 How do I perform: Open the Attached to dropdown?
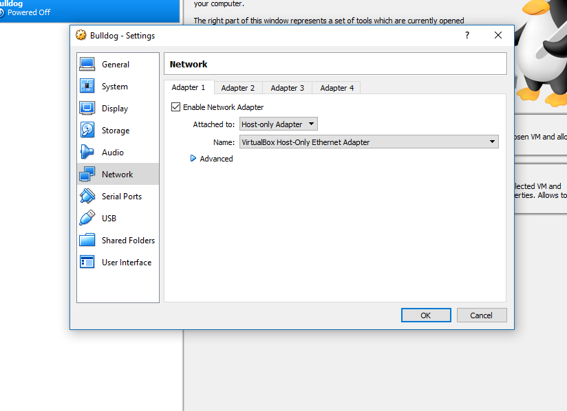pyautogui.click(x=279, y=124)
